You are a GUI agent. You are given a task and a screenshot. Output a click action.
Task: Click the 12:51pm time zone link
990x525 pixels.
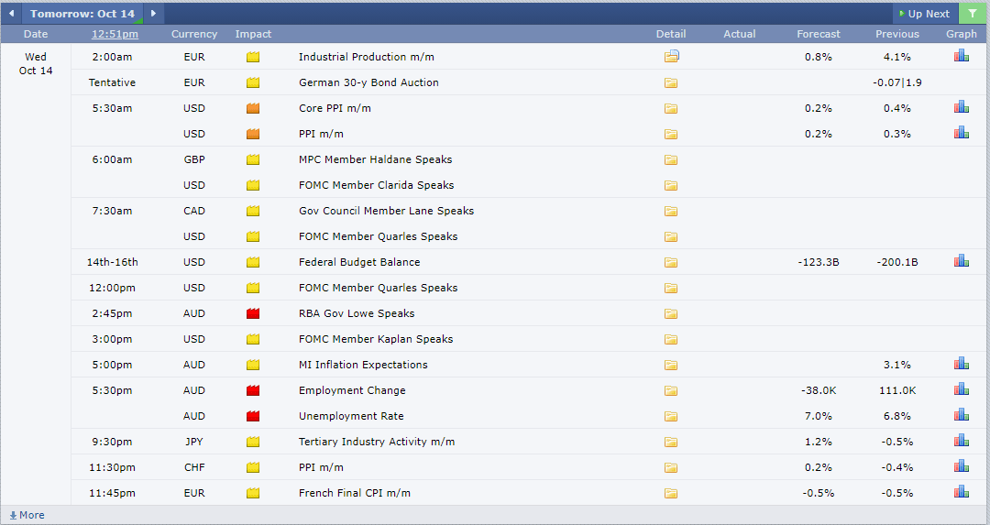(115, 34)
